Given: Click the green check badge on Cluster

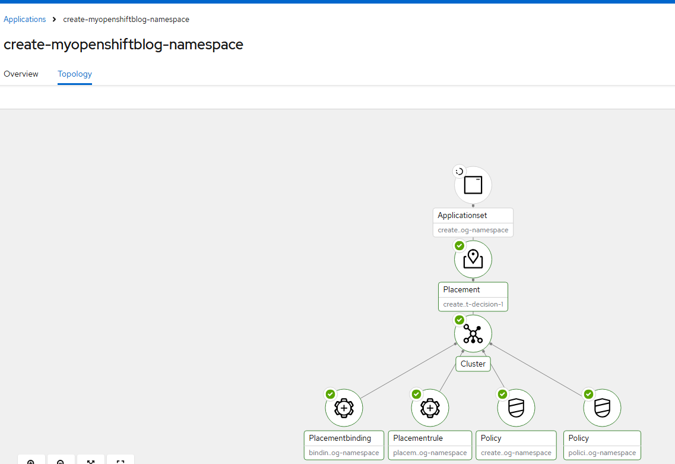Looking at the screenshot, I should click(459, 320).
